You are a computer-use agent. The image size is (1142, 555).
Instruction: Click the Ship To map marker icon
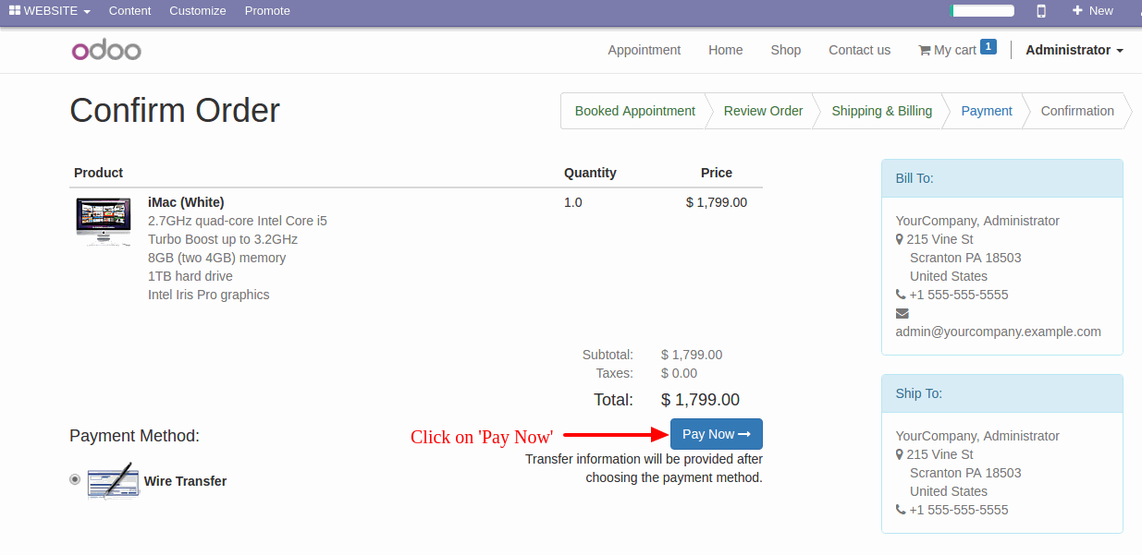900,454
